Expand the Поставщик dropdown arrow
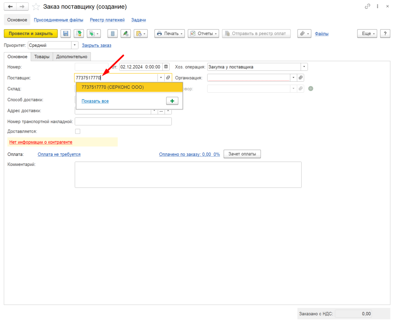Viewport: 394px width, 321px height. 161,78
